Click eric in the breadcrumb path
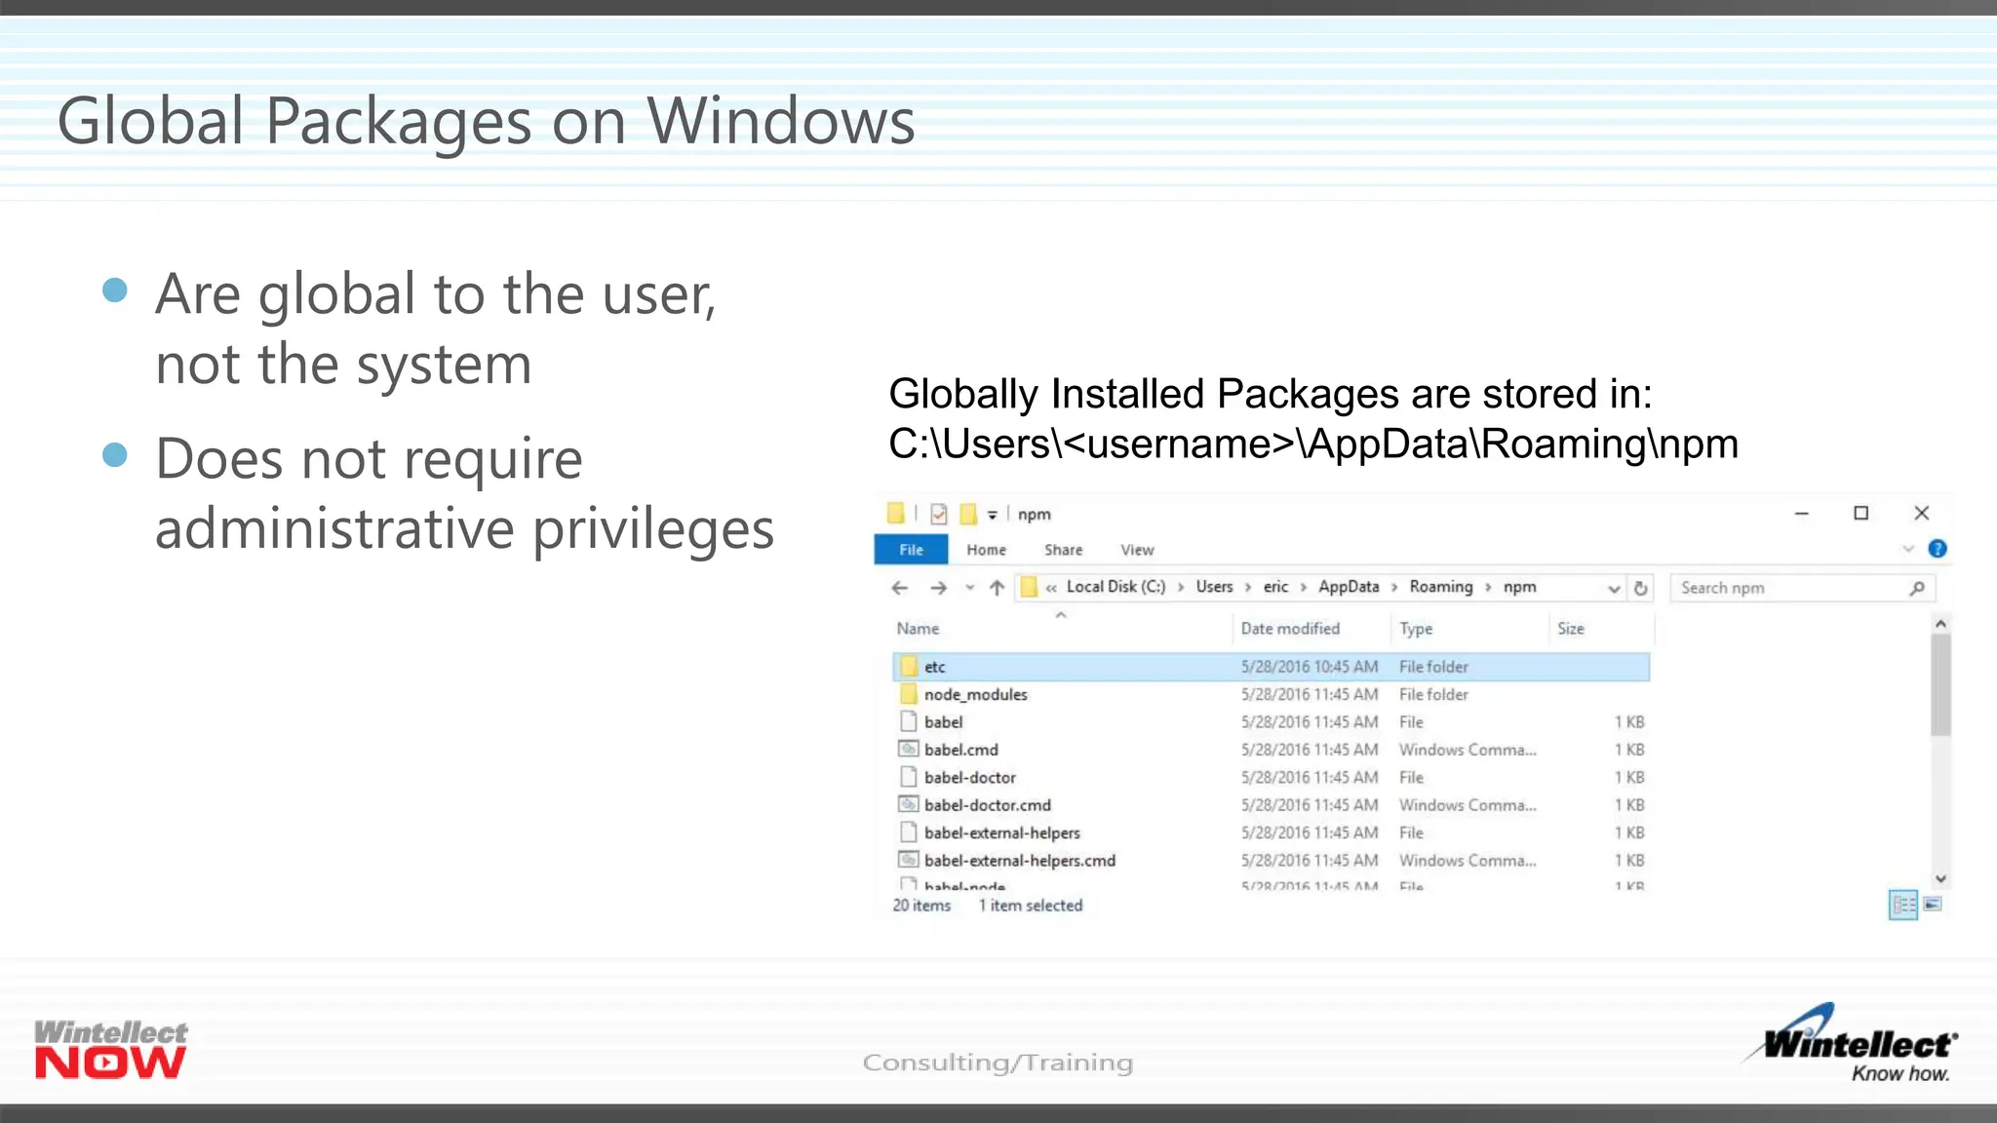 (1275, 587)
